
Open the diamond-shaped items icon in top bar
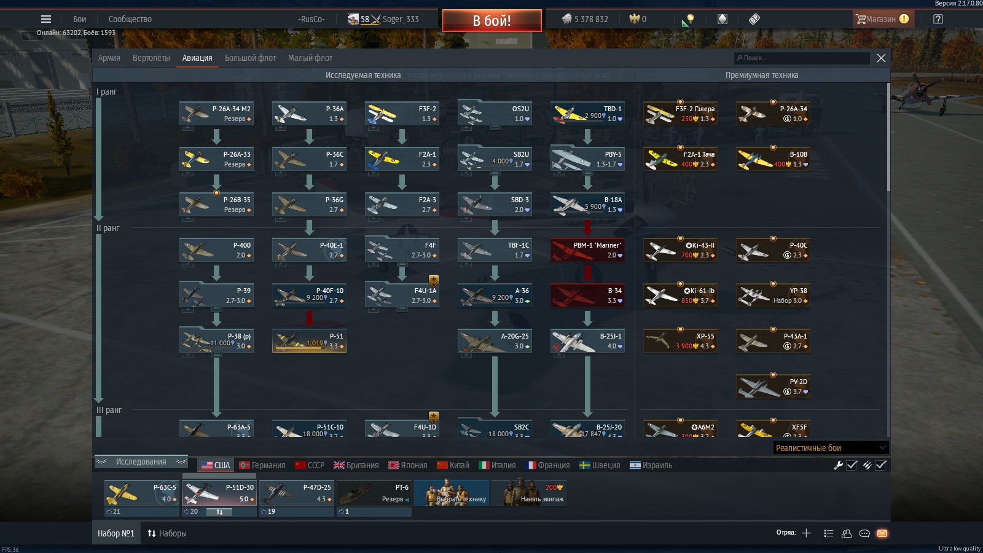coord(723,19)
